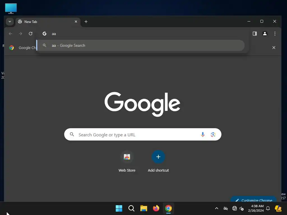Image resolution: width=287 pixels, height=215 pixels.
Task: Open Windows taskbar search
Action: 131,208
